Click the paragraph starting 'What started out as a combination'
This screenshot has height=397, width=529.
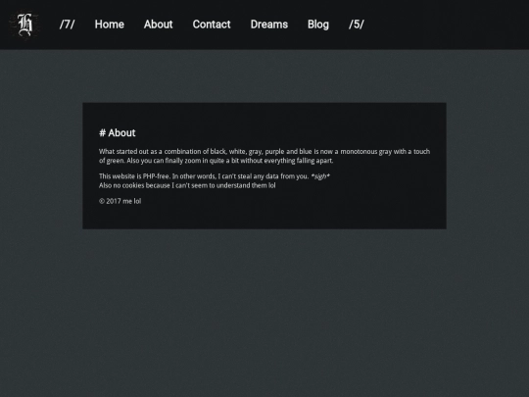pyautogui.click(x=264, y=156)
